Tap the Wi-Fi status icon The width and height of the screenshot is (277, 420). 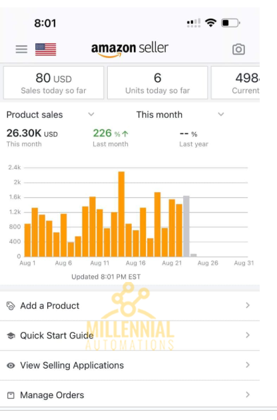click(x=211, y=23)
